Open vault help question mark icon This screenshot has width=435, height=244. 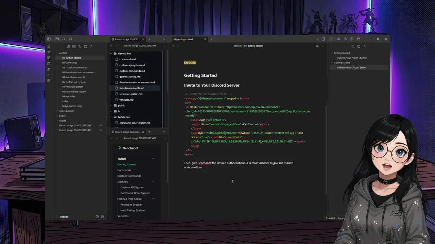click(97, 217)
